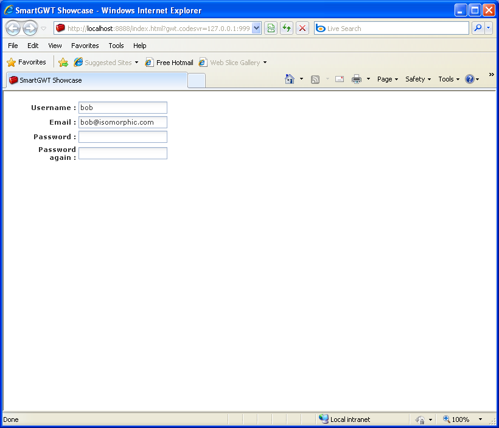The width and height of the screenshot is (499, 428).
Task: Click the browser Back arrow button
Action: click(13, 29)
